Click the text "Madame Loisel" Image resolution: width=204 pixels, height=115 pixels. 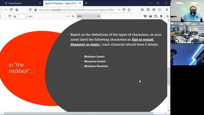click(94, 57)
